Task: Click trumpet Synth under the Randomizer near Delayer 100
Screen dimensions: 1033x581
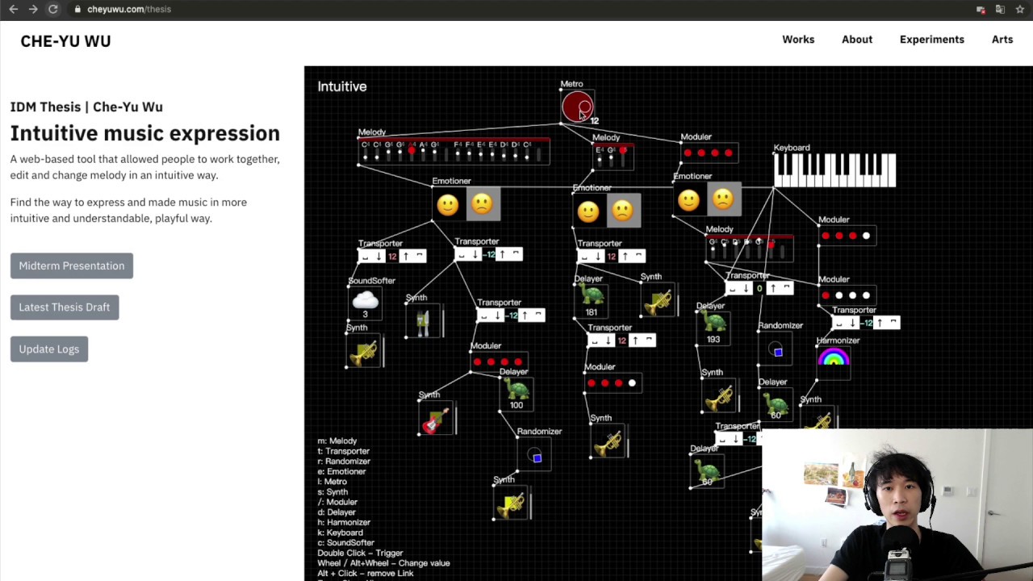Action: [511, 505]
